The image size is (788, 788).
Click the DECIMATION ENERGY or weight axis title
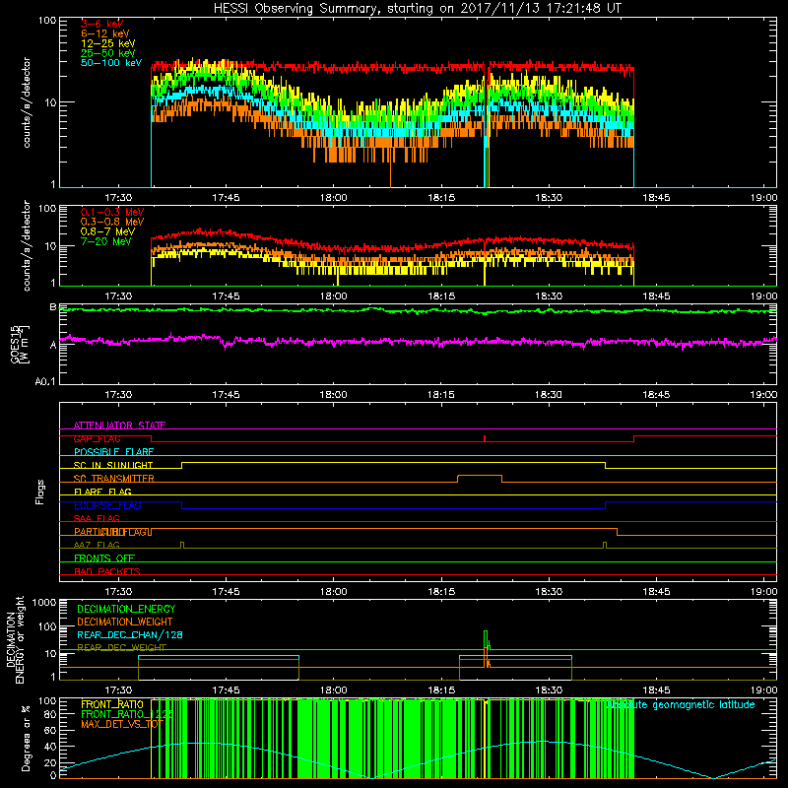[15, 639]
